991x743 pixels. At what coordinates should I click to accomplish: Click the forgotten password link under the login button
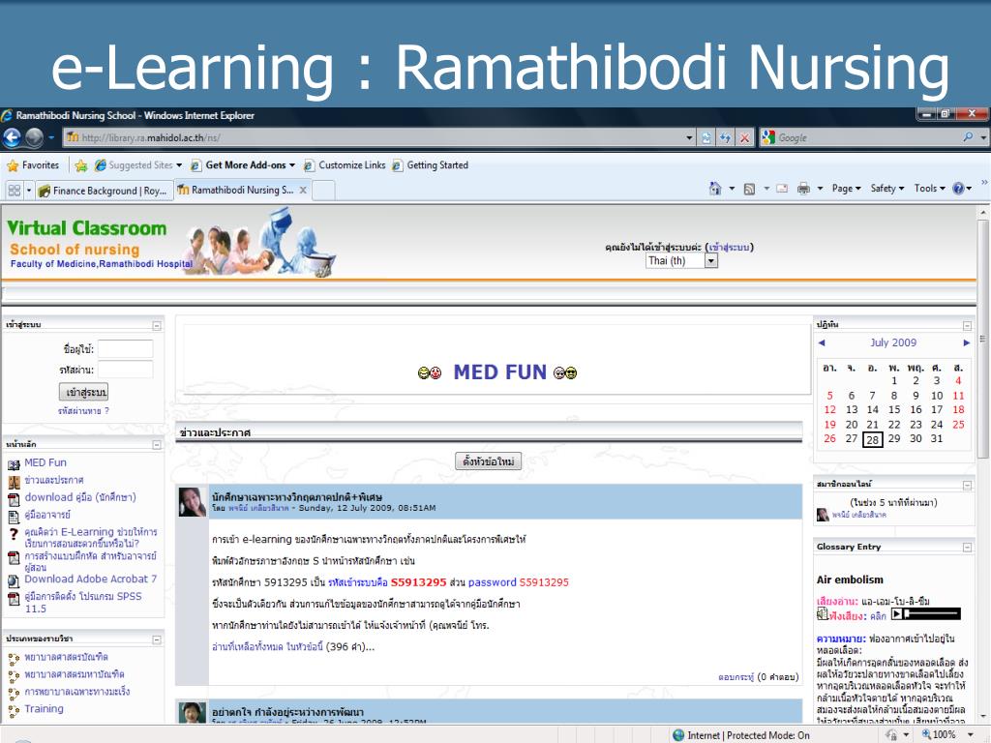click(83, 411)
